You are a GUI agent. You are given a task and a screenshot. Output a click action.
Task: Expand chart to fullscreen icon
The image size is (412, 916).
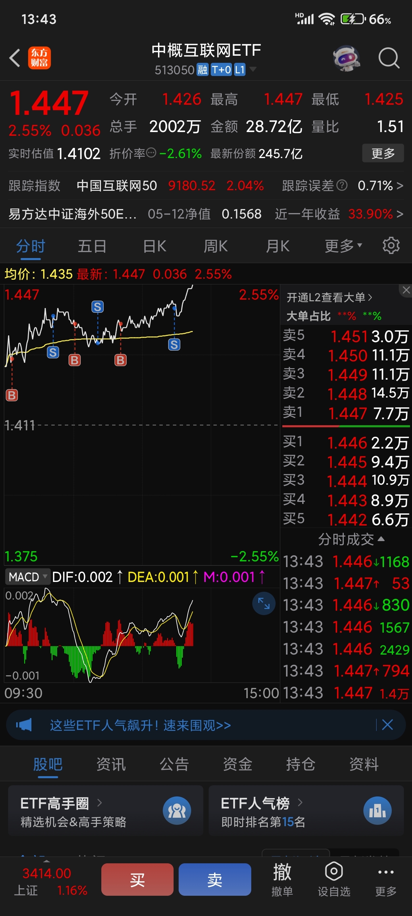[x=264, y=604]
